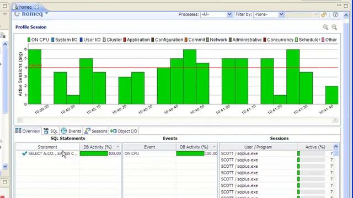
Task: Sort Events by DB Activity (%) header
Action: coord(196,147)
